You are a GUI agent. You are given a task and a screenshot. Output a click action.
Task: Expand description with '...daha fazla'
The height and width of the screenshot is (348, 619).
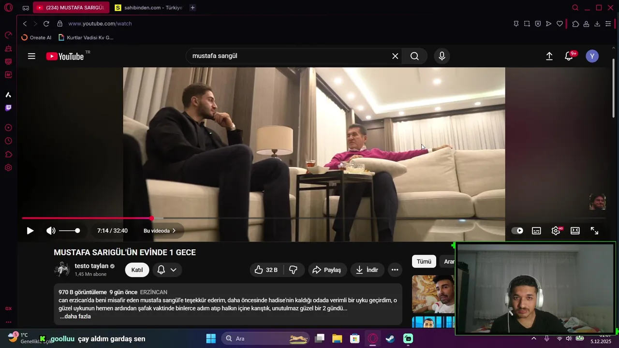click(x=75, y=317)
